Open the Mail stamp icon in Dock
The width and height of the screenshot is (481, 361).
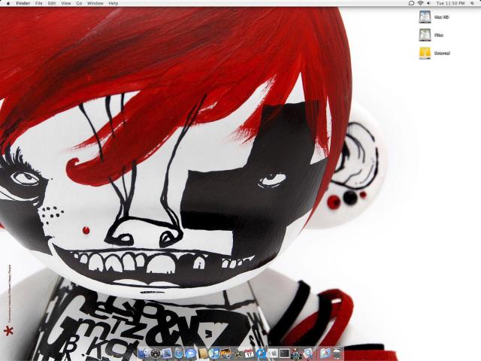[167, 353]
